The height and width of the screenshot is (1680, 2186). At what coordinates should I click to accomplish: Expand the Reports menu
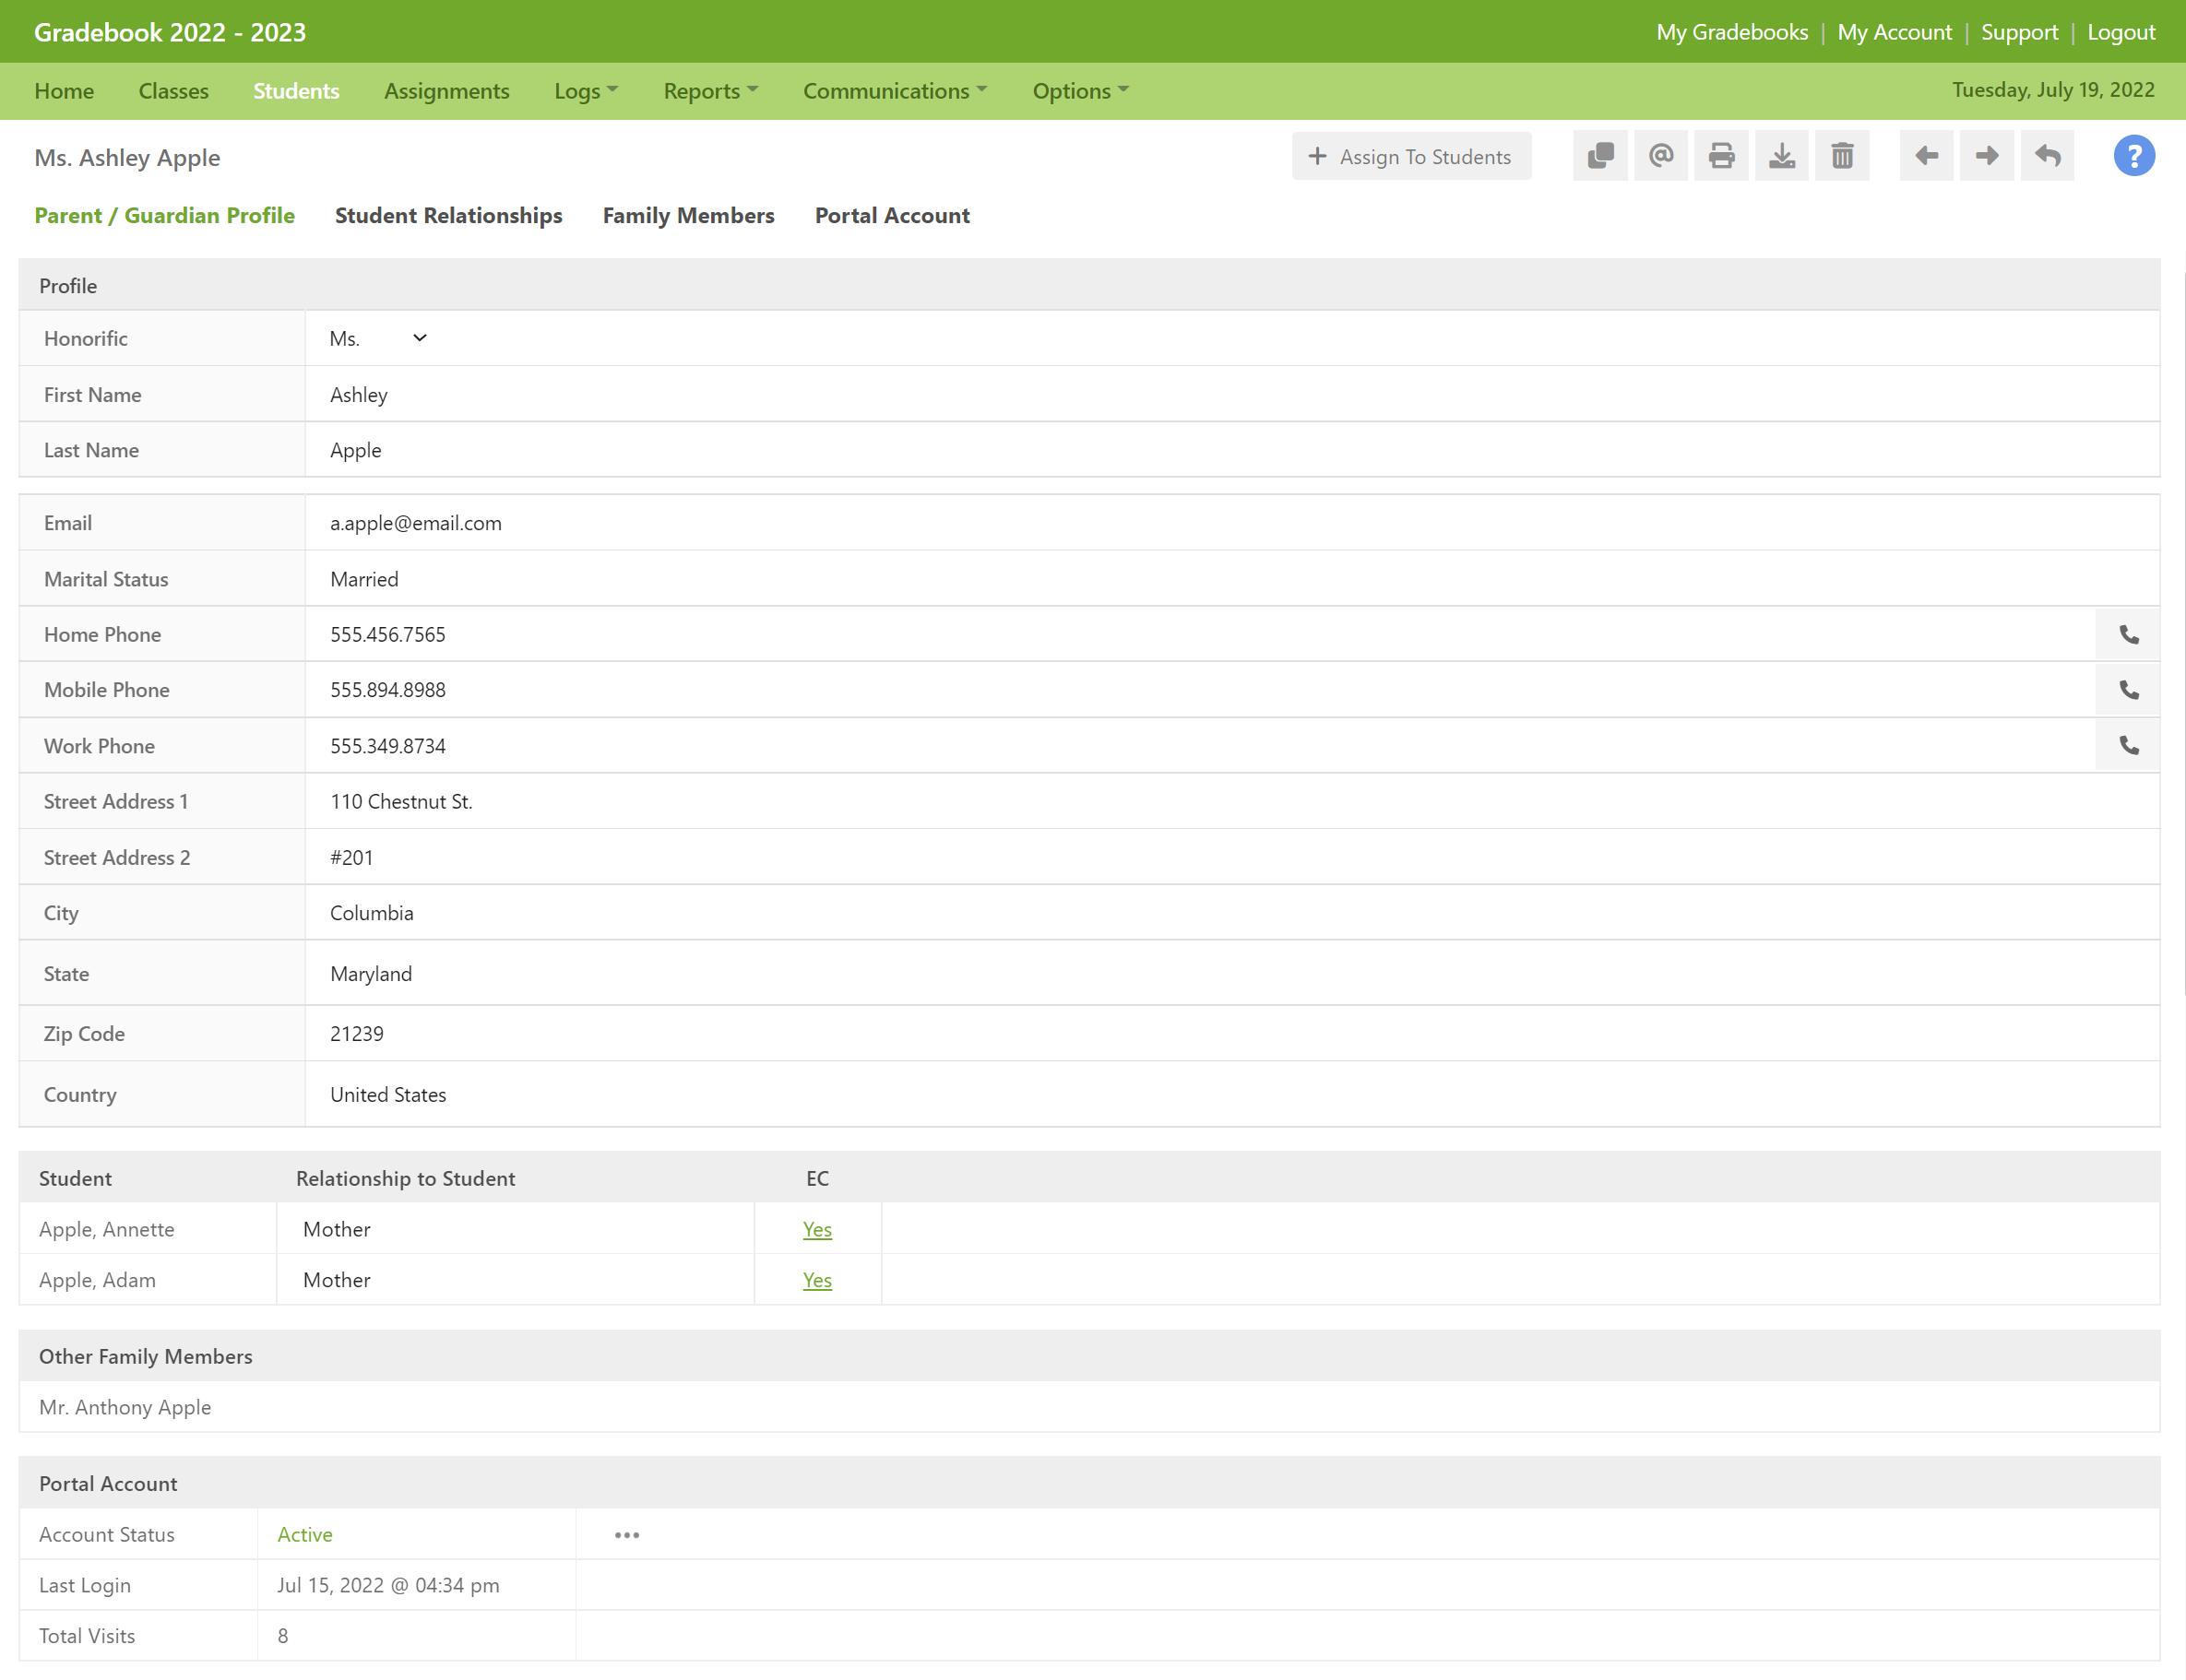[710, 91]
